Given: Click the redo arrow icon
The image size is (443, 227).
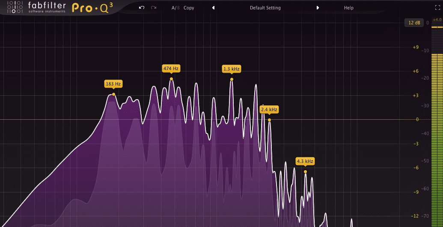Looking at the screenshot, I should click(x=154, y=8).
